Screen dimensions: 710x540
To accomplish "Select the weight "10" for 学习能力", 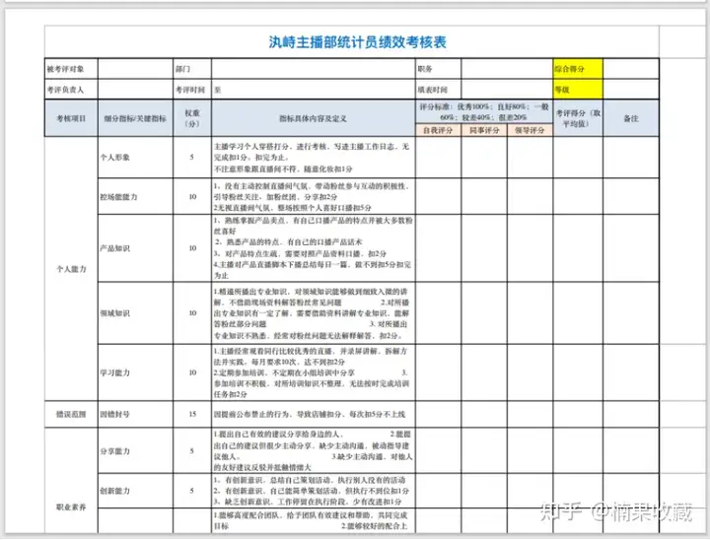I will [192, 372].
